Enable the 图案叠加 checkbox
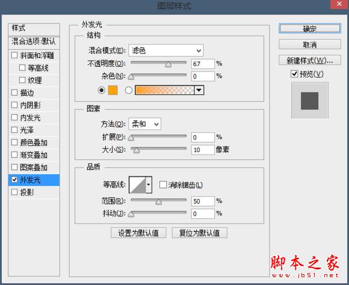The height and width of the screenshot is (285, 349). pyautogui.click(x=14, y=167)
